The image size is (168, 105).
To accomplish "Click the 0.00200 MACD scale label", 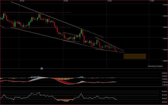I will 165,76.
